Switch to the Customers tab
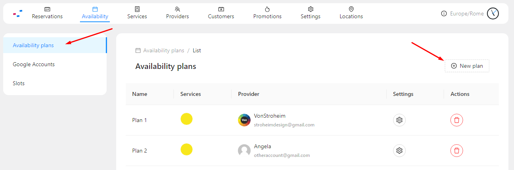 tap(221, 13)
